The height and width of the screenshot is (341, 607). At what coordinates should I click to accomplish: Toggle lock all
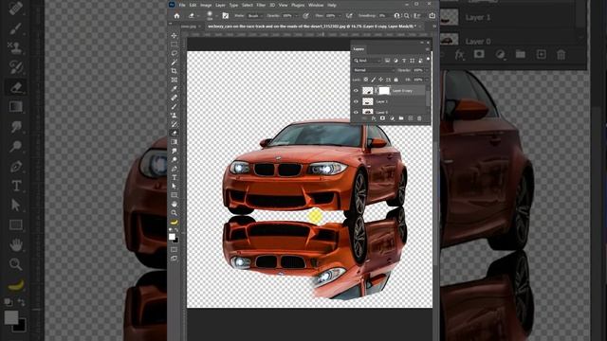(x=395, y=80)
